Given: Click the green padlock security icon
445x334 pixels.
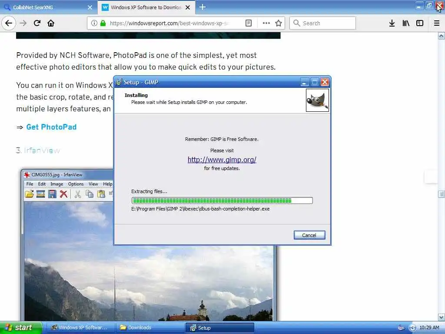Looking at the screenshot, I should tap(103, 23).
